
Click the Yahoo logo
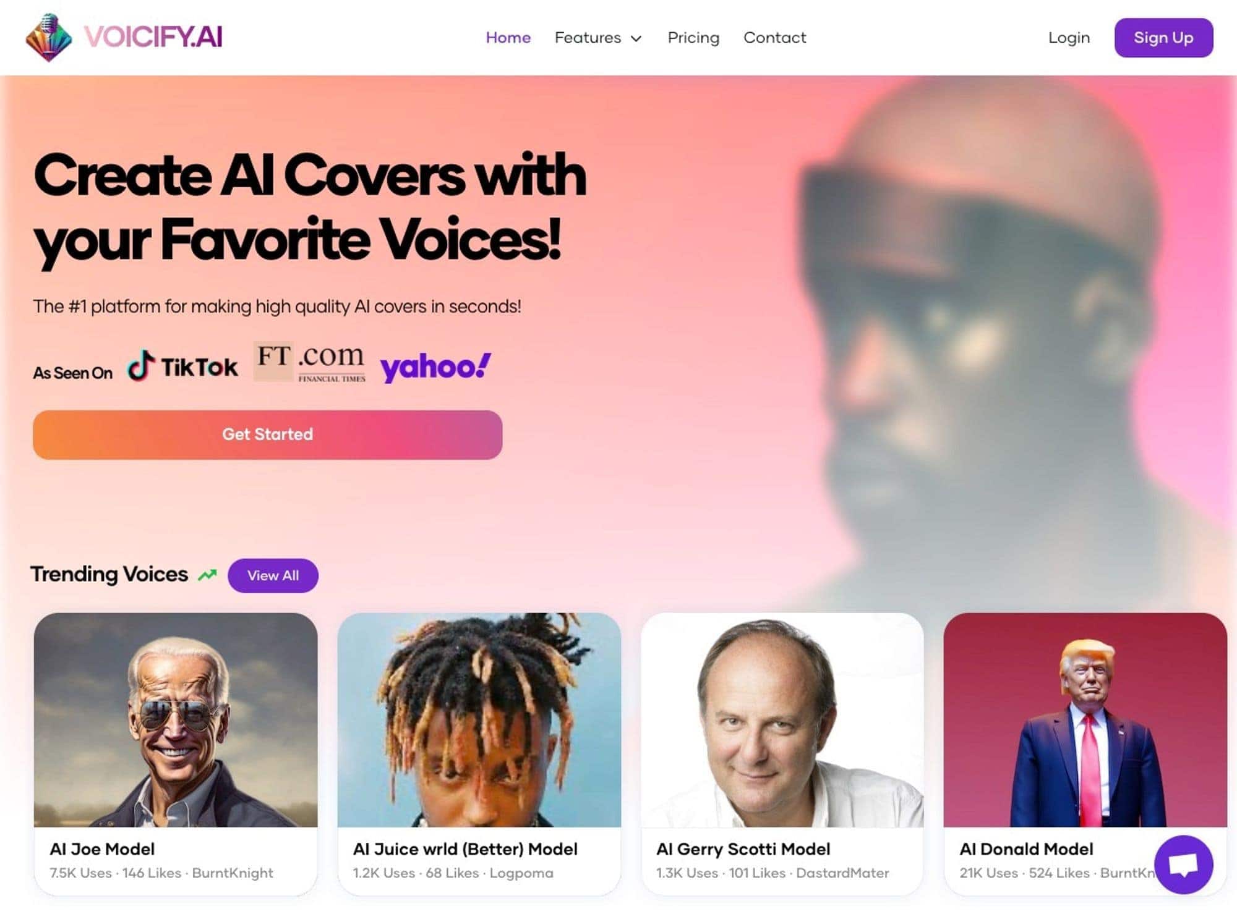tap(436, 367)
